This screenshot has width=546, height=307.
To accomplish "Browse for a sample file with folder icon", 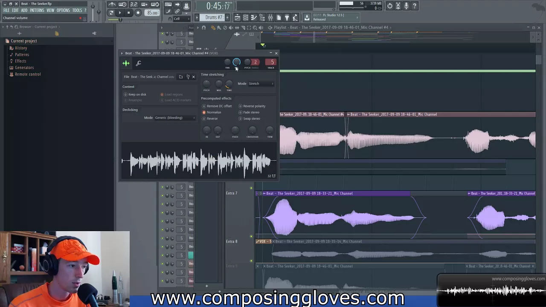I will (x=181, y=77).
